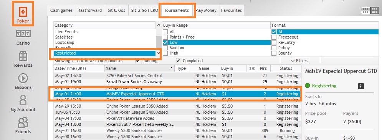The image size is (382, 140).
Task: Select Satellites category
Action: pyautogui.click(x=105, y=37)
